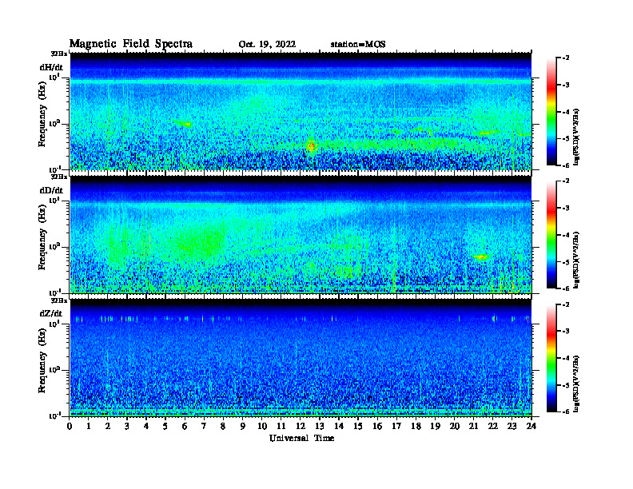Click hour tick label 4 on time axis
Viewport: 633px width, 489px height.
[x=146, y=426]
